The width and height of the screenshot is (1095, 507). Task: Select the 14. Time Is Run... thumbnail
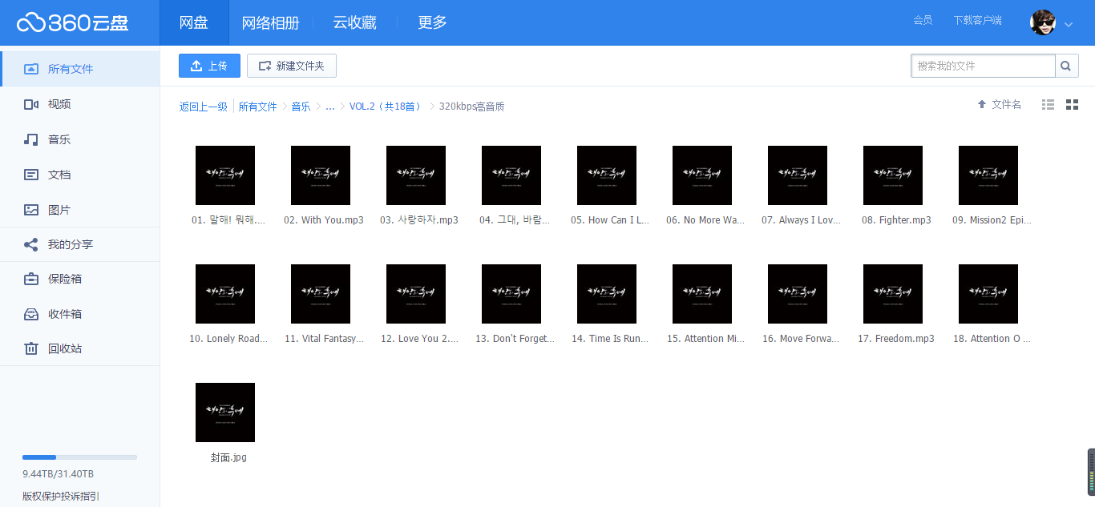[607, 294]
